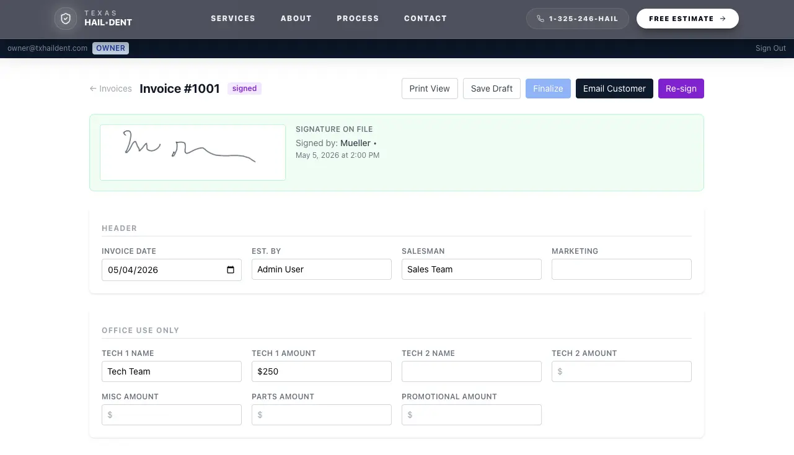Click the 'OFFICE USE ONLY' section heading
Screen dimensions: 794x455
[x=141, y=331]
